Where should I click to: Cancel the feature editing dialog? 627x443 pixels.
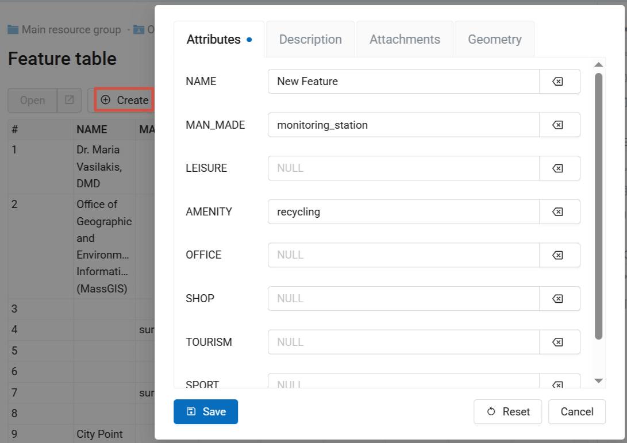pyautogui.click(x=576, y=411)
